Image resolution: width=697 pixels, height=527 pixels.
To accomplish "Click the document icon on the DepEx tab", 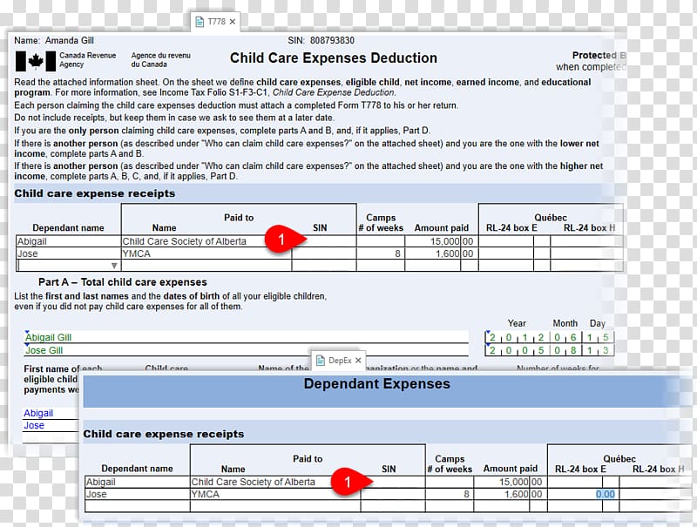I will tap(320, 361).
